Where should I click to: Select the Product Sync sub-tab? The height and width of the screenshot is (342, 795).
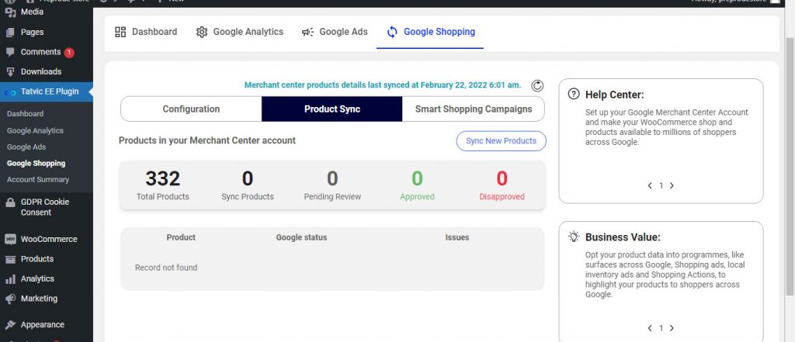pos(332,109)
